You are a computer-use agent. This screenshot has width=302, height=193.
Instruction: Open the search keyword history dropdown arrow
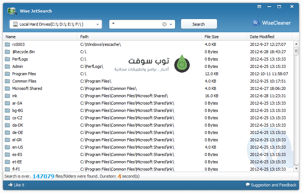[x=171, y=24]
